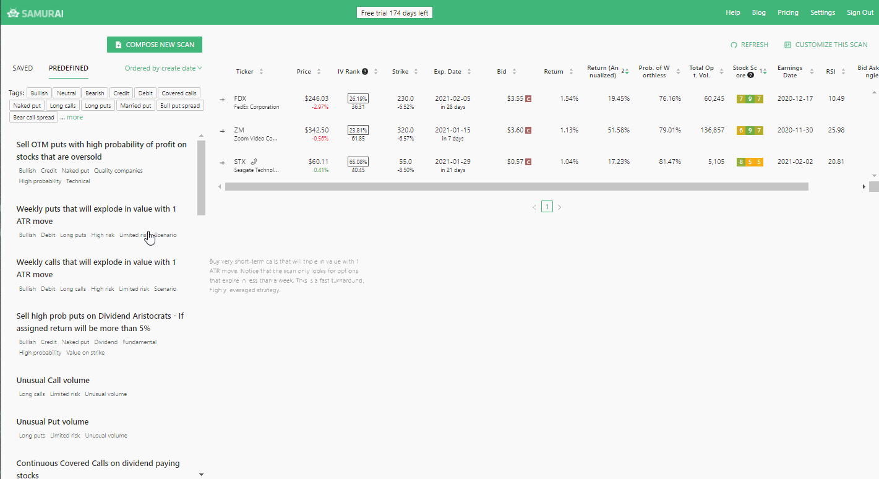Click the horizontal table scrollbar
The image size is (879, 479).
point(517,186)
